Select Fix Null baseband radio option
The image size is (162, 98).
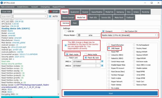pyautogui.click(x=134, y=45)
